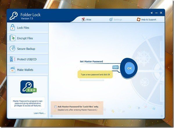174x128 pixels.
Task: Click the 'Type a new password and click OK' tooltip
Action: (x=95, y=74)
